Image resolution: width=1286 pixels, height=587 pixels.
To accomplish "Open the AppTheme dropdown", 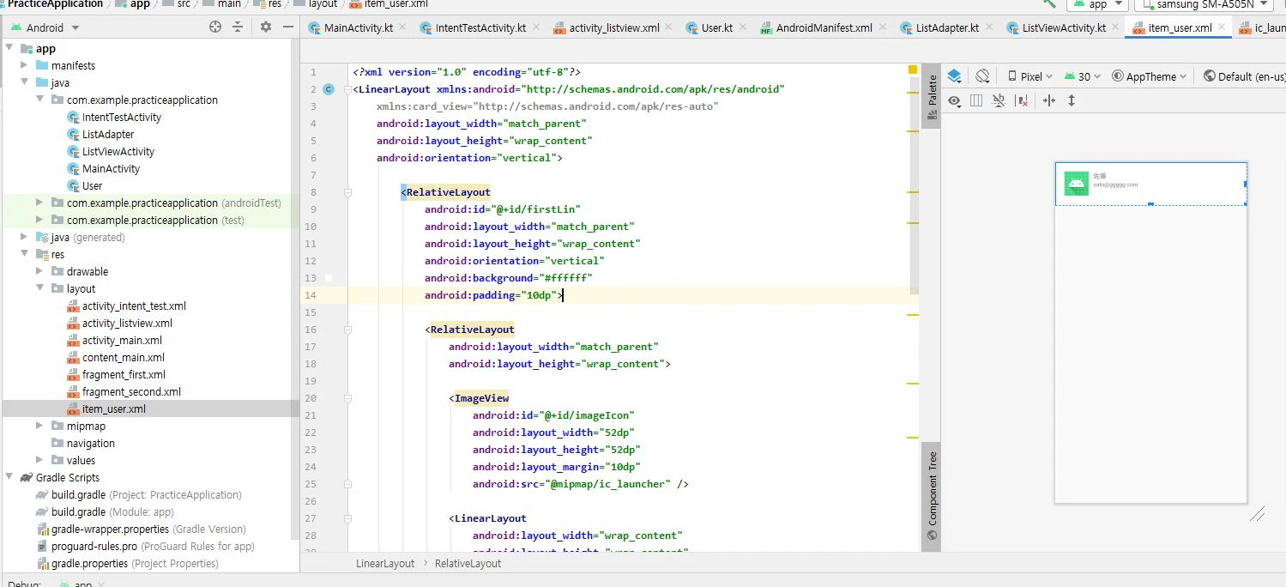I will point(1149,76).
